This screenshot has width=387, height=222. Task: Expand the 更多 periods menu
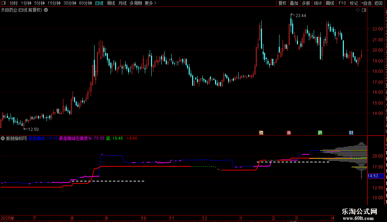pyautogui.click(x=151, y=3)
